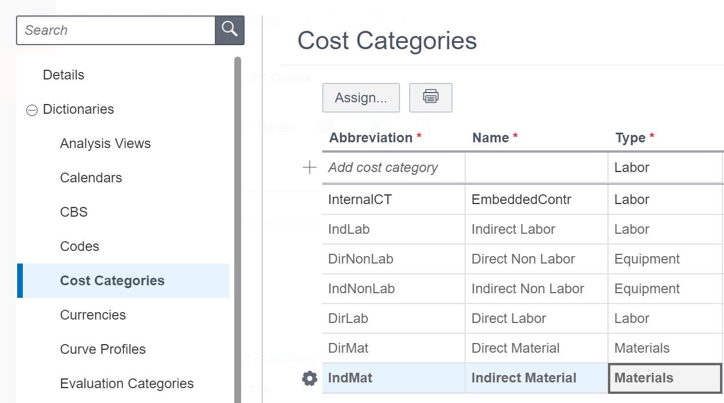
Task: Open Evaluation Categories page
Action: pos(127,384)
